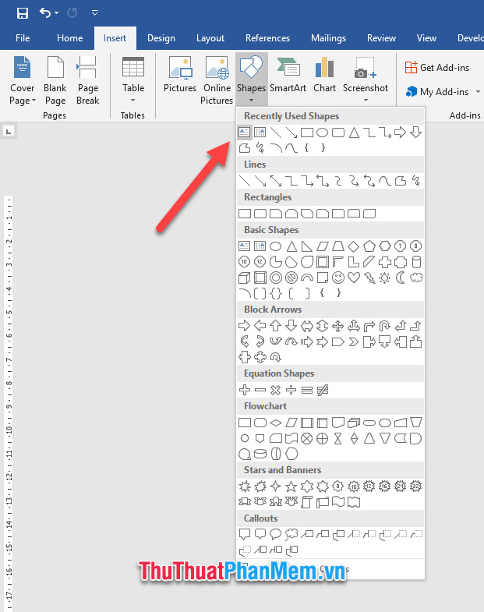
Task: Switch to the Design tab
Action: click(x=161, y=38)
